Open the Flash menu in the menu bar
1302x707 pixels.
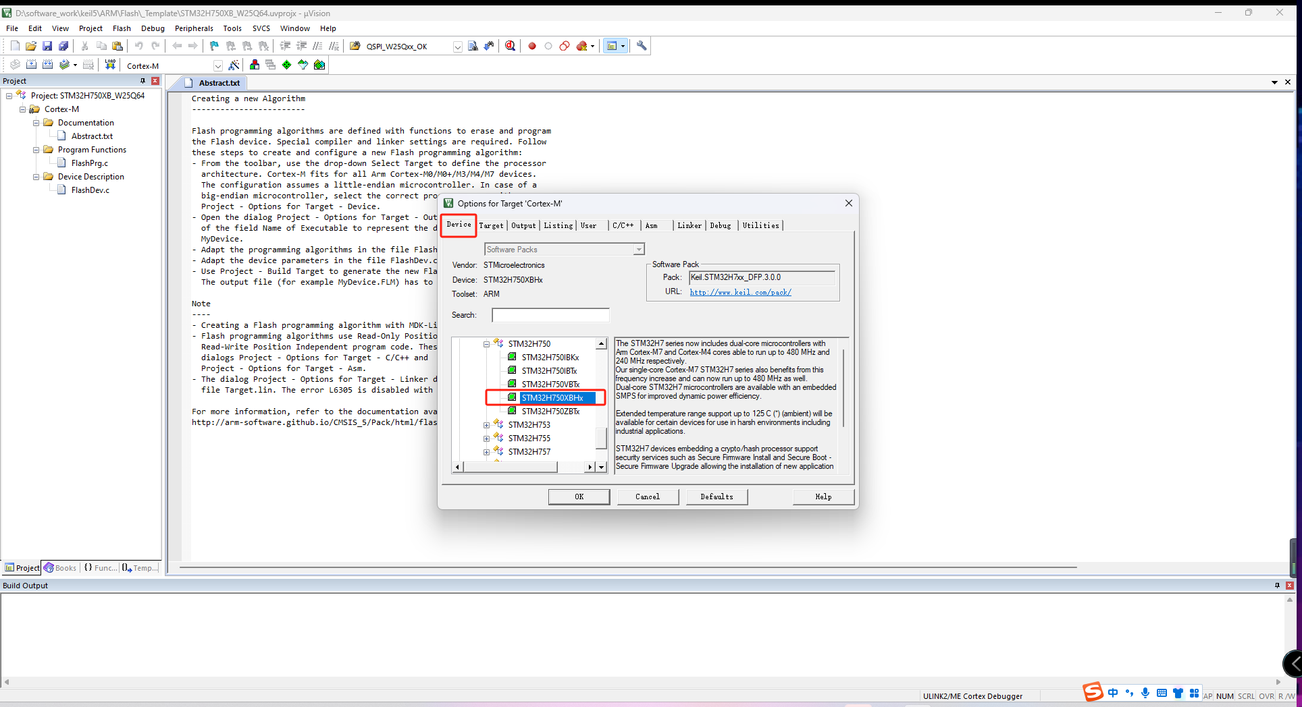click(x=122, y=28)
